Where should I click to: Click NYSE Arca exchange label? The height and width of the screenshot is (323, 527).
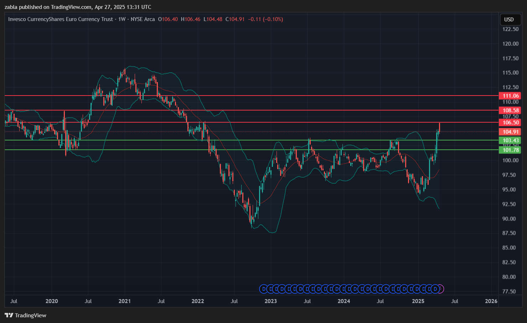[x=143, y=19]
